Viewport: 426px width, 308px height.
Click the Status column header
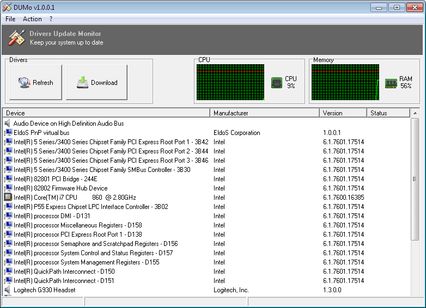(x=388, y=113)
